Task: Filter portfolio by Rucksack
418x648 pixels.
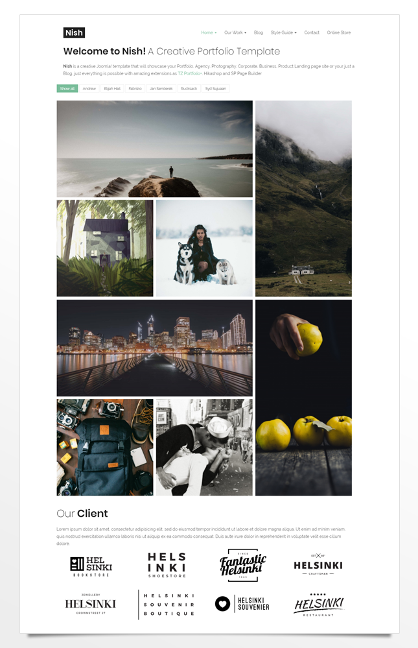Action: coord(189,88)
